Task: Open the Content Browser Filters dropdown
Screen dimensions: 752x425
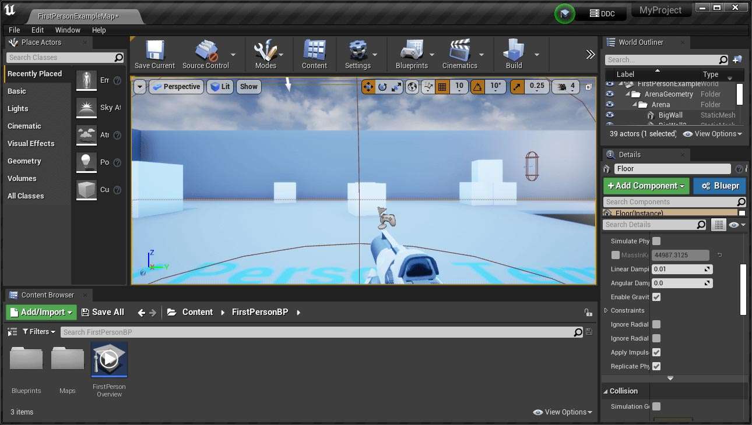Action: tap(38, 332)
